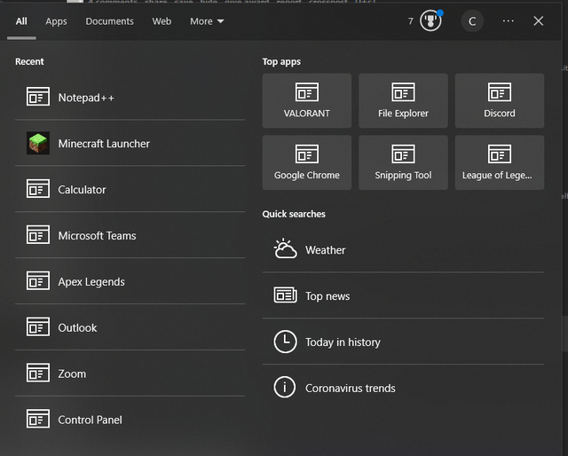Image resolution: width=568 pixels, height=456 pixels.
Task: Open the three-dot options menu
Action: coord(509,21)
